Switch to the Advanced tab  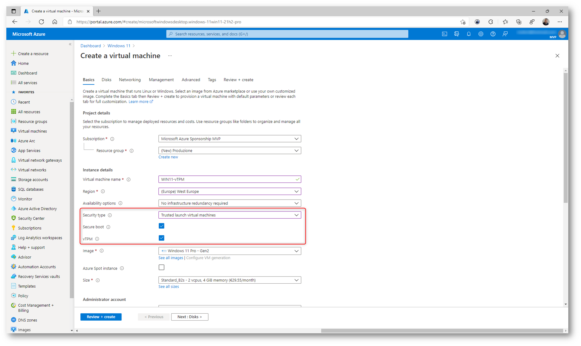(x=191, y=80)
